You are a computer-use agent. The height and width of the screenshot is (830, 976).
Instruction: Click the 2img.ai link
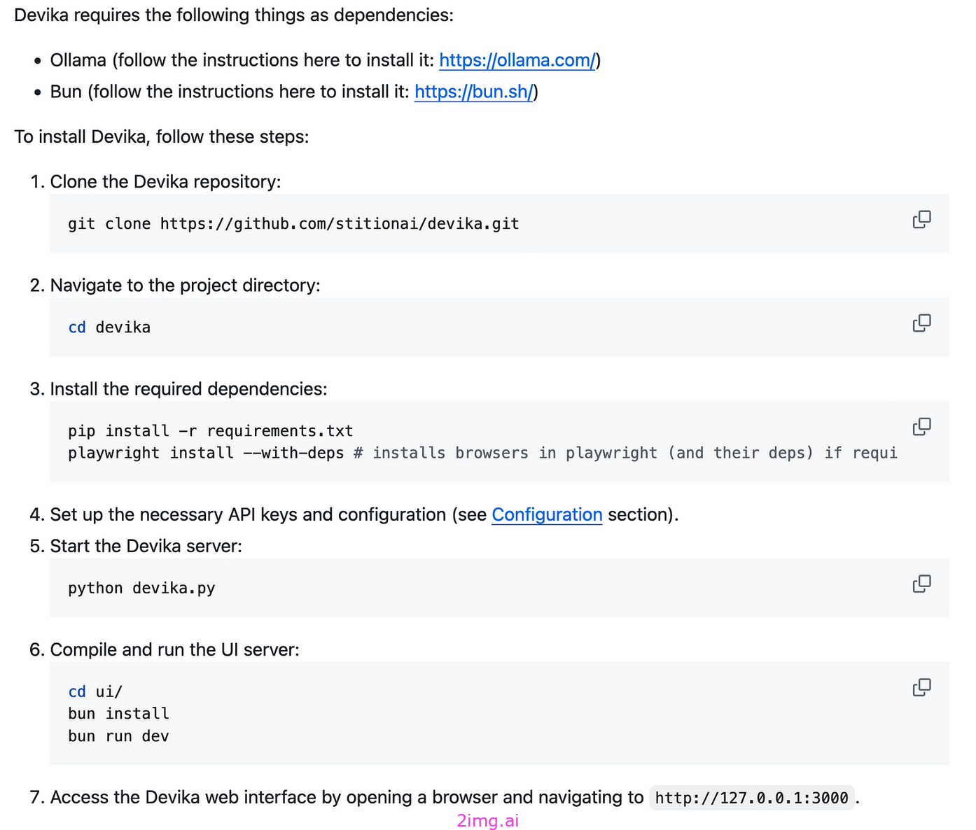488,820
